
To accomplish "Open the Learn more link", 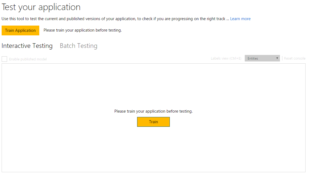I will [240, 19].
